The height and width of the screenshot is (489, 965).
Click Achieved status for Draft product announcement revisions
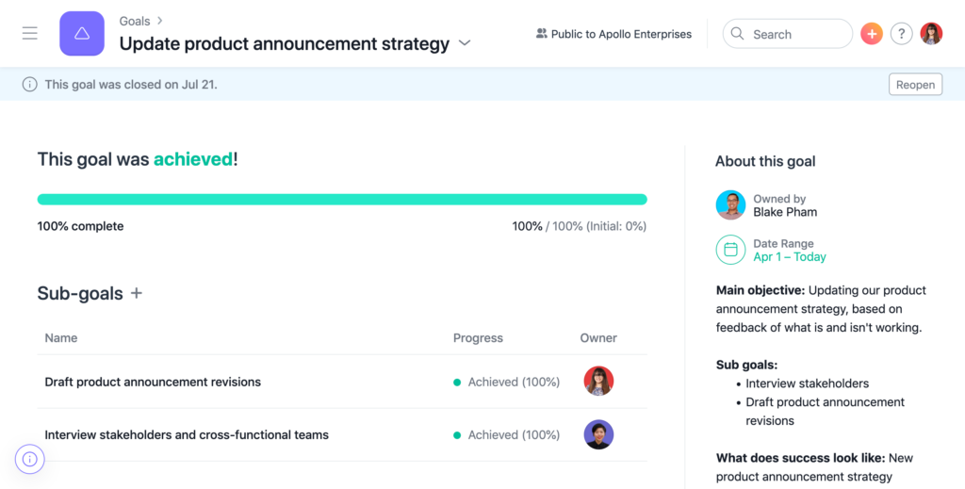tap(506, 382)
